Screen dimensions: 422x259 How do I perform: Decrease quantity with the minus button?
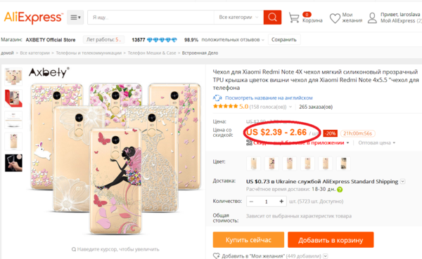pos(251,201)
